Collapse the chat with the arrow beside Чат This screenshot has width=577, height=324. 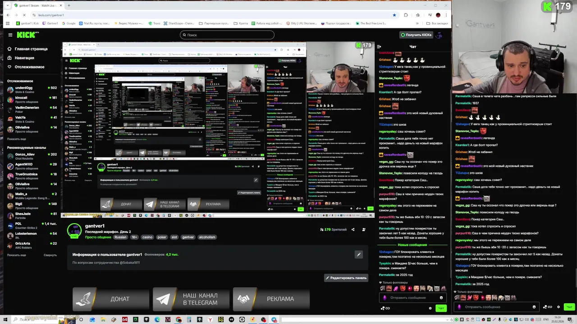(x=379, y=46)
